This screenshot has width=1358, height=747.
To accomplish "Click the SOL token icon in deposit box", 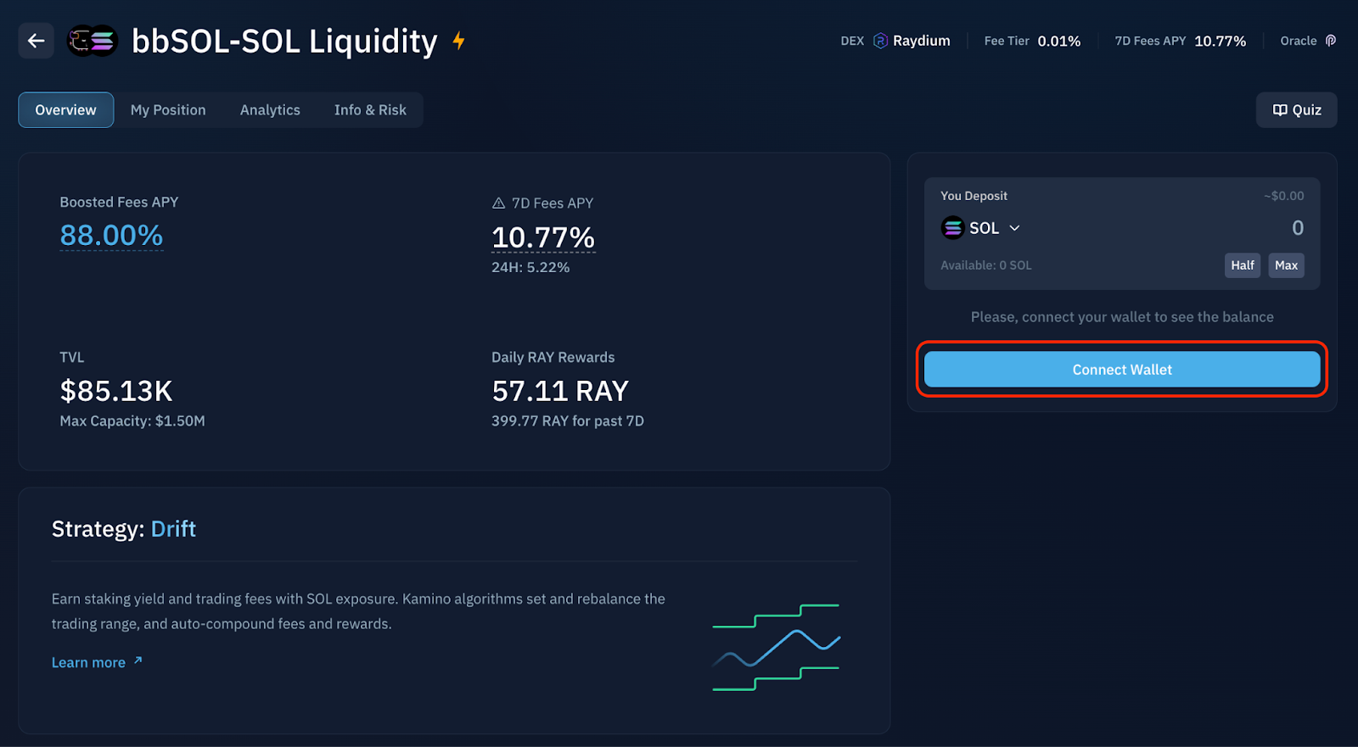I will (x=952, y=228).
